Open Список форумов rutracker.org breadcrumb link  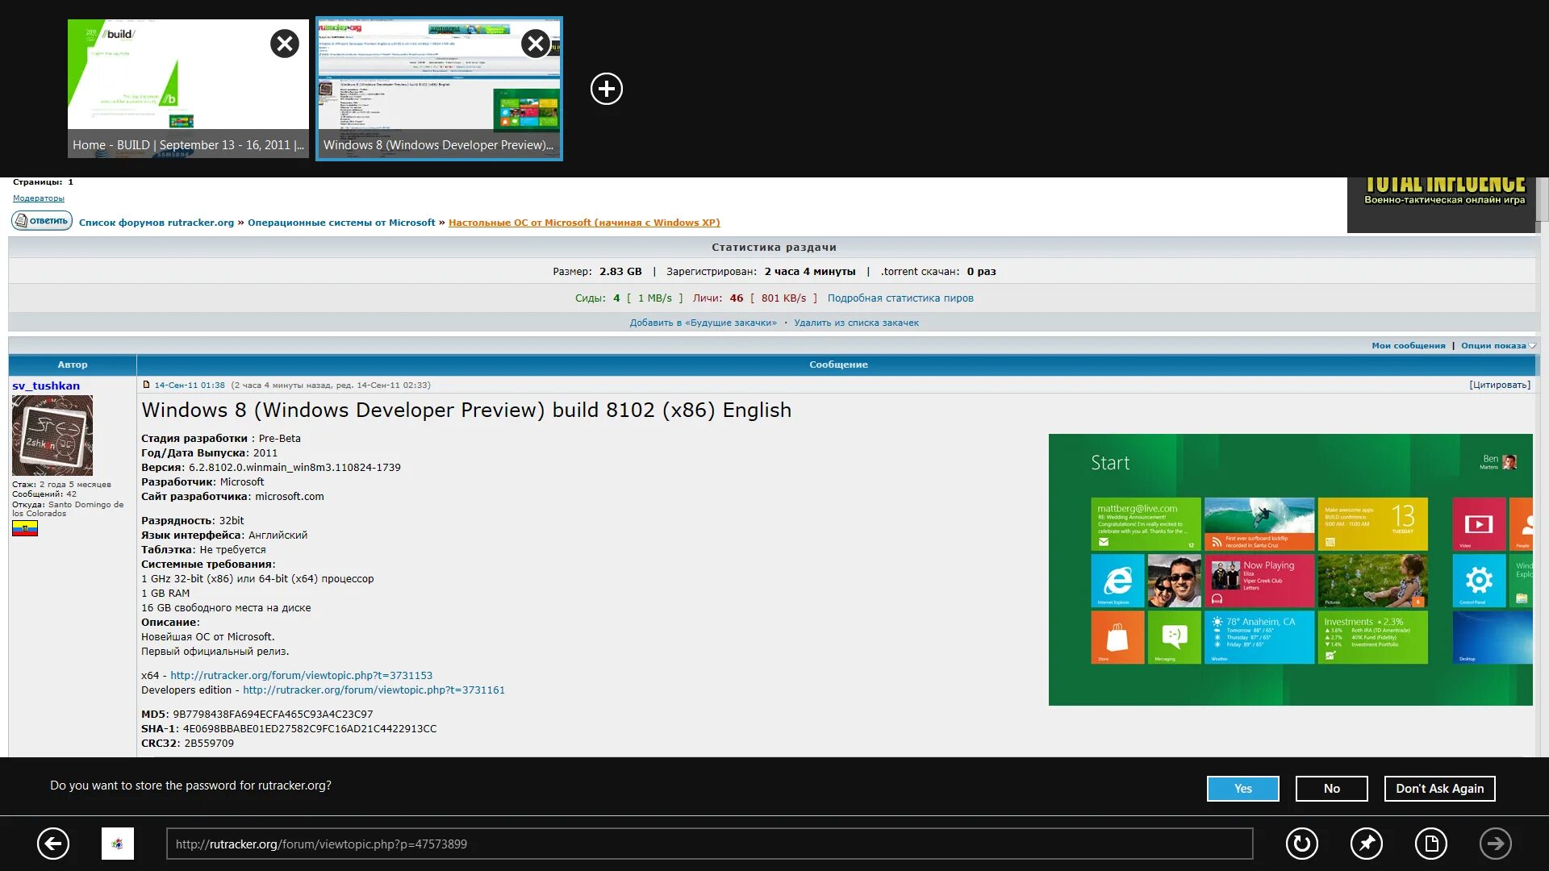coord(157,223)
